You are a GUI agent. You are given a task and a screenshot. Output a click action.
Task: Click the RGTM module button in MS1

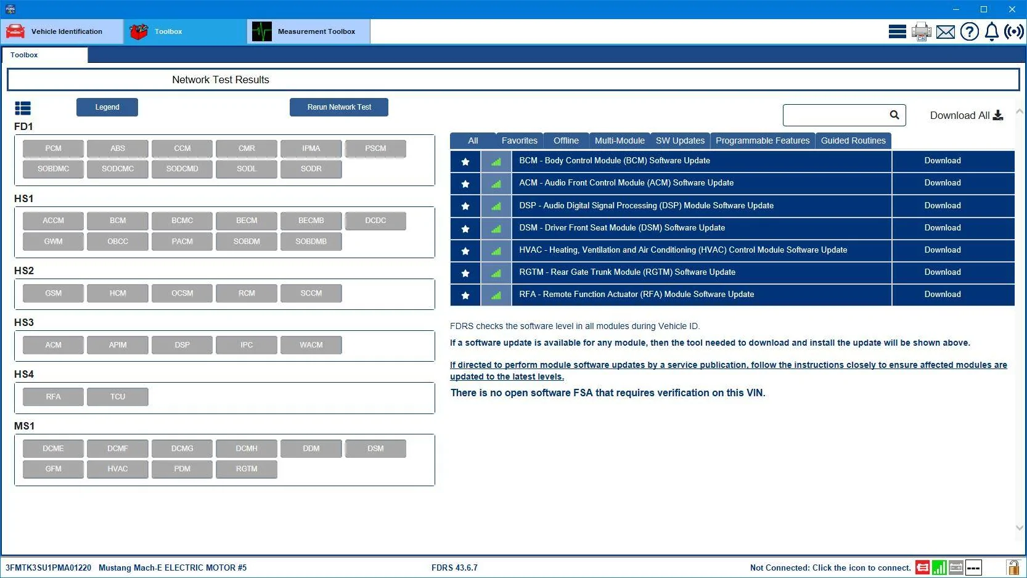point(247,469)
